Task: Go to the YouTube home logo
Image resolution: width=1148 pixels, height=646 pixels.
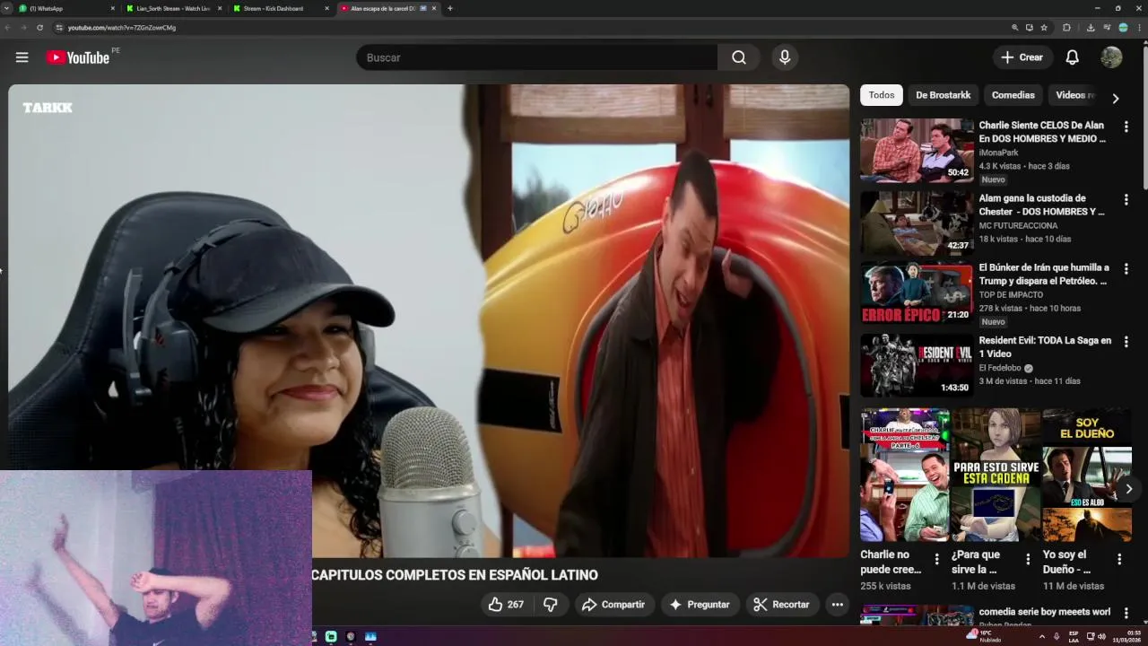Action: (x=77, y=57)
